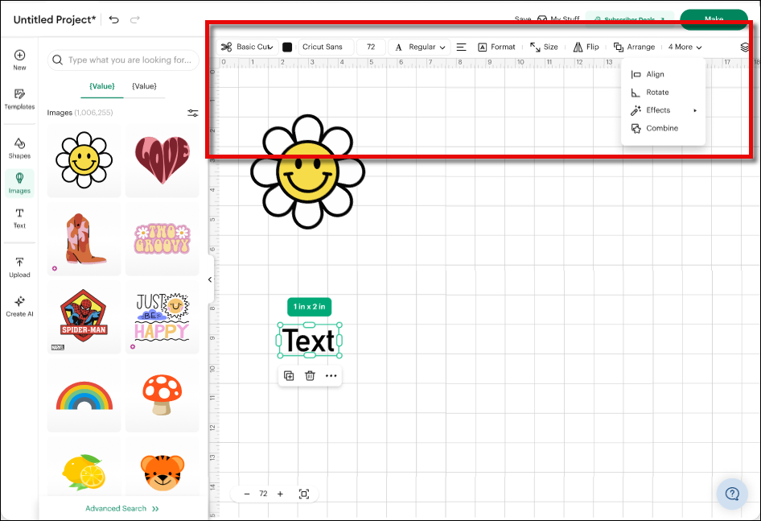The image size is (761, 521).
Task: Open the Upload panel
Action: click(19, 266)
